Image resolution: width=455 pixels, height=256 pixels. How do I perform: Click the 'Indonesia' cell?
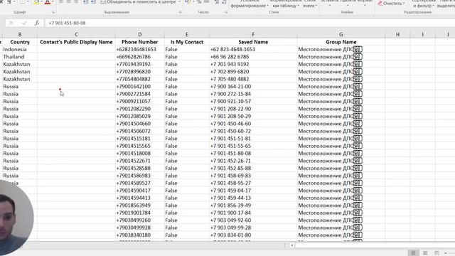20,49
